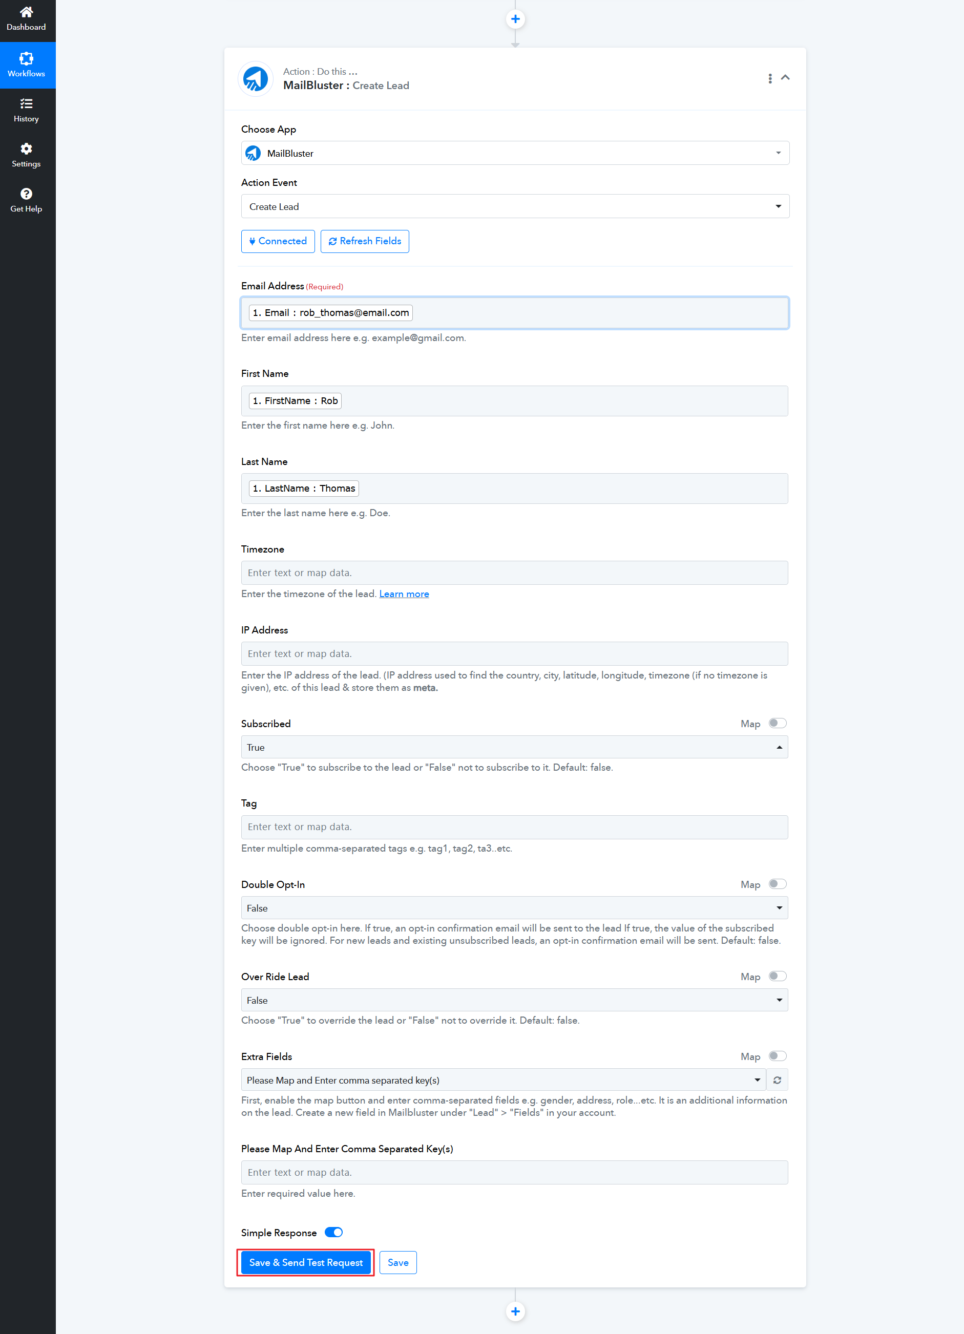Open History in the sidebar
Viewport: 964px width, 1334px height.
point(27,110)
